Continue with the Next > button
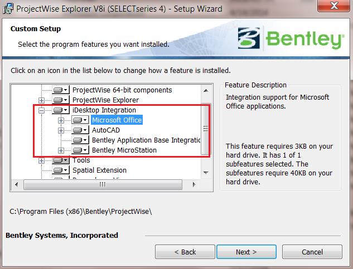 246,252
